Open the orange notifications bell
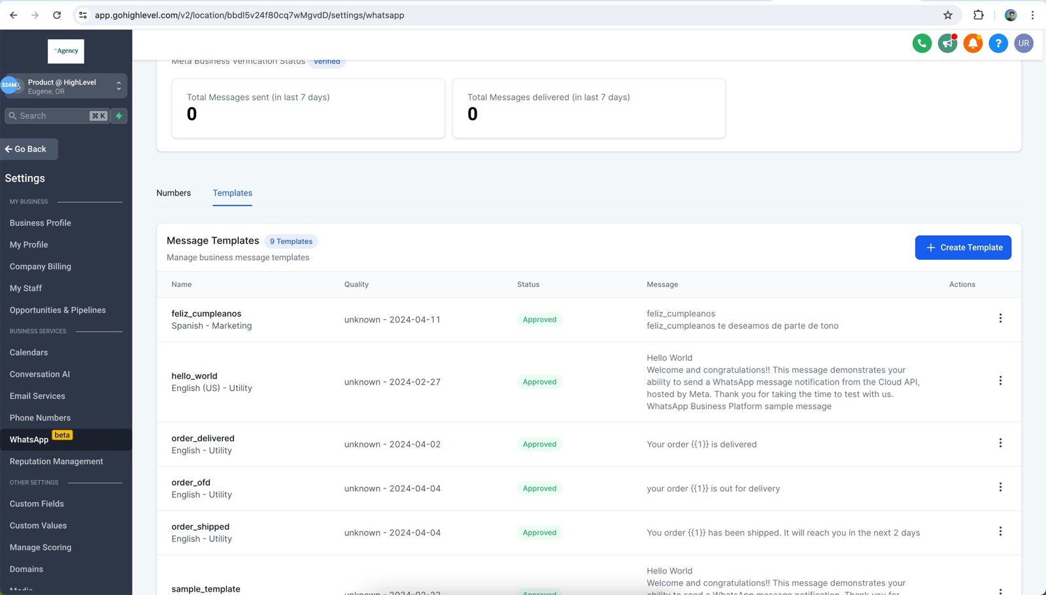1046x595 pixels. pyautogui.click(x=973, y=44)
